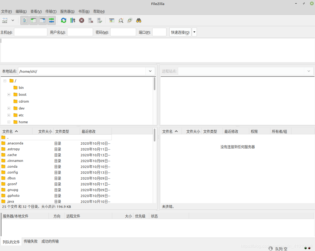
Task: Open 书签(B) menu
Action: pyautogui.click(x=84, y=11)
